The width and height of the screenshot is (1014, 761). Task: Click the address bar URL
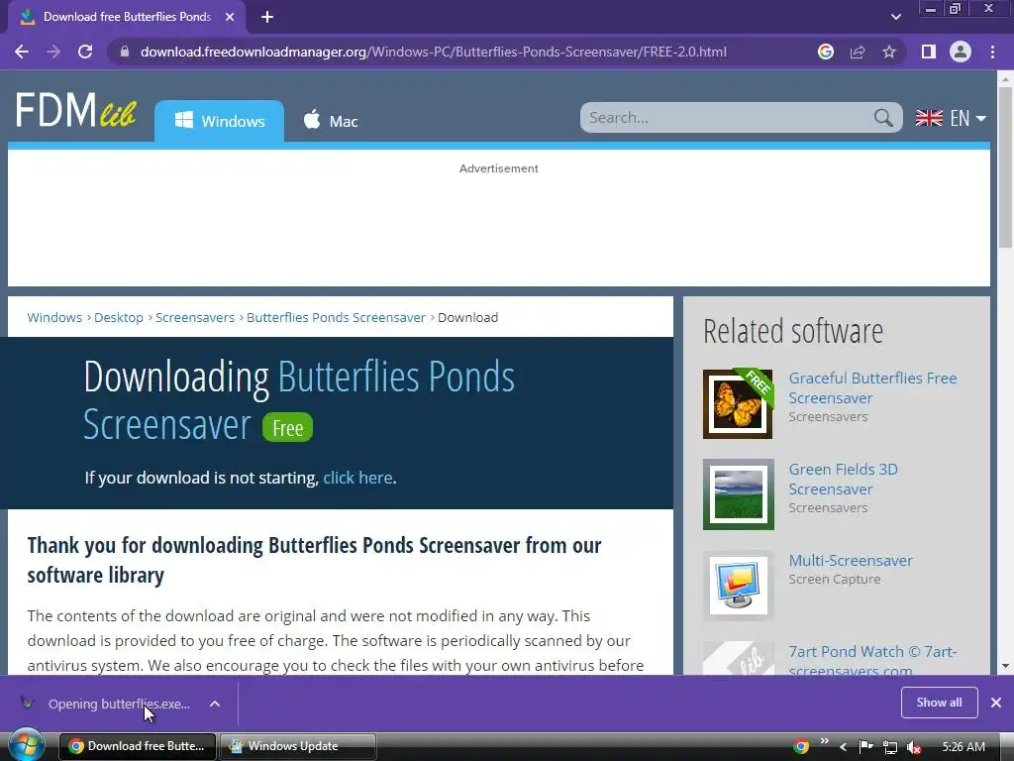pyautogui.click(x=434, y=52)
